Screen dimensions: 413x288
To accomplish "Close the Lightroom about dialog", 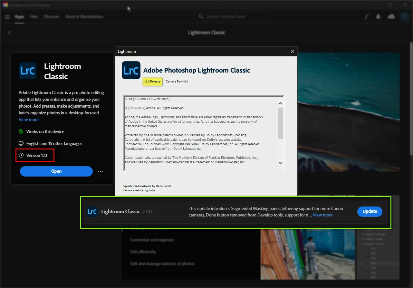I will [x=293, y=51].
